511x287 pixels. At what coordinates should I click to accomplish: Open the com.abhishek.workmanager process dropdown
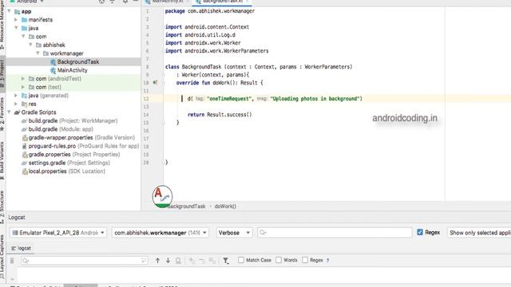click(160, 233)
